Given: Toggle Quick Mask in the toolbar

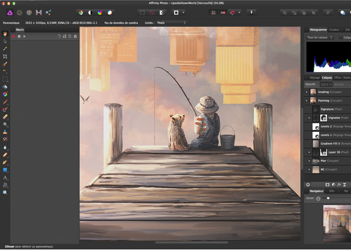Looking at the screenshot, I should point(176,13).
